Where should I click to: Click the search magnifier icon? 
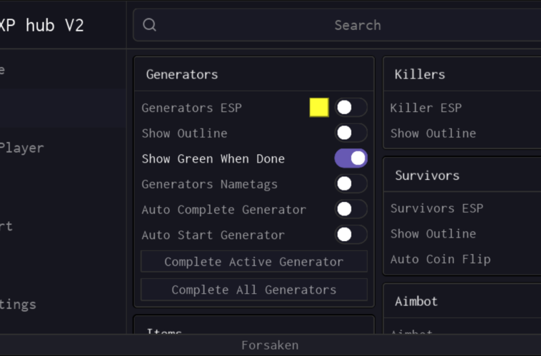[x=150, y=25]
